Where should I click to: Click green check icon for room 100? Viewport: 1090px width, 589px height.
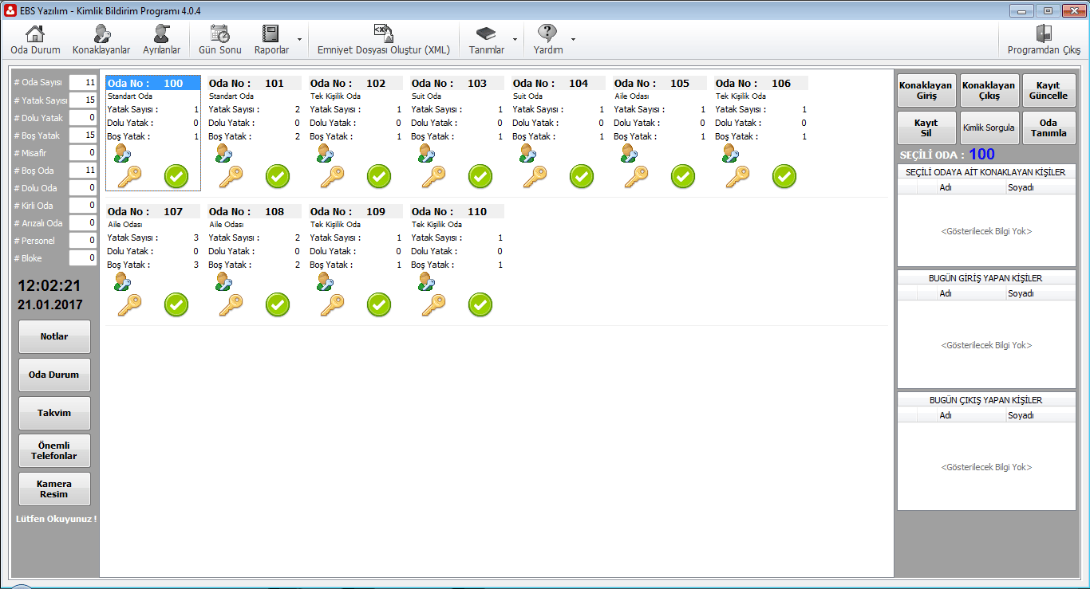click(x=176, y=176)
